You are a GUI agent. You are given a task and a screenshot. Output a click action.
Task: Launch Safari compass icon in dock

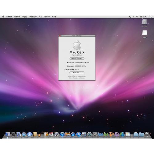(x=24, y=134)
